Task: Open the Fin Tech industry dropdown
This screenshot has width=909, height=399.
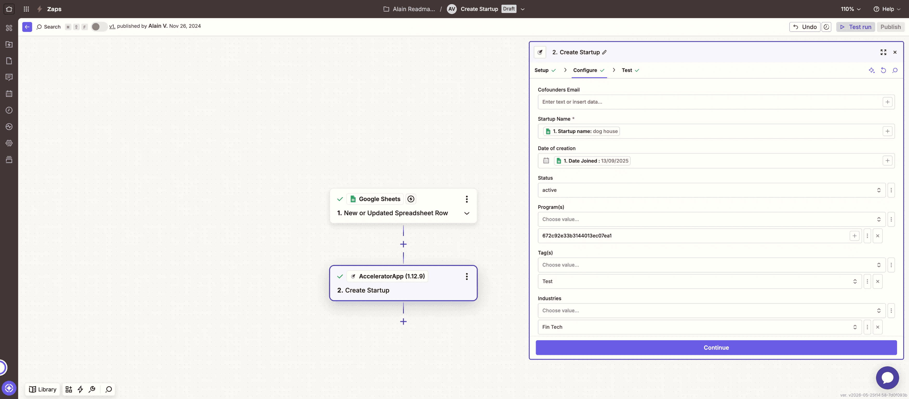Action: 699,327
